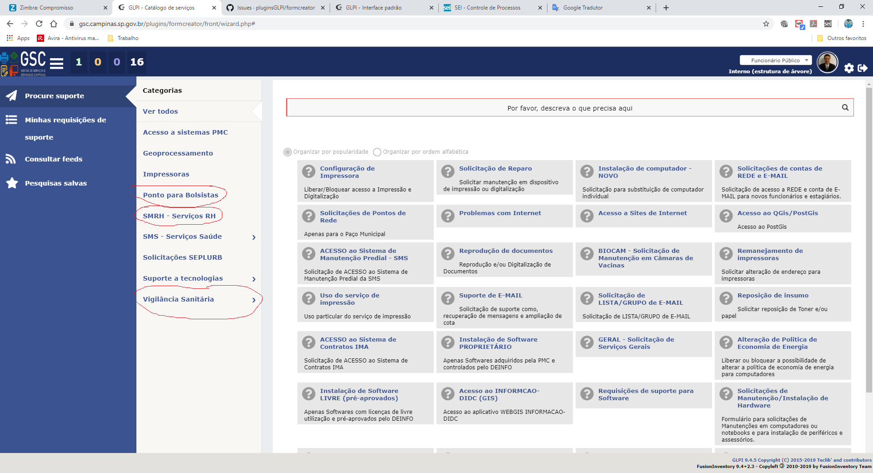Click the Pesquisas salvas star icon
The image size is (873, 473).
point(11,183)
